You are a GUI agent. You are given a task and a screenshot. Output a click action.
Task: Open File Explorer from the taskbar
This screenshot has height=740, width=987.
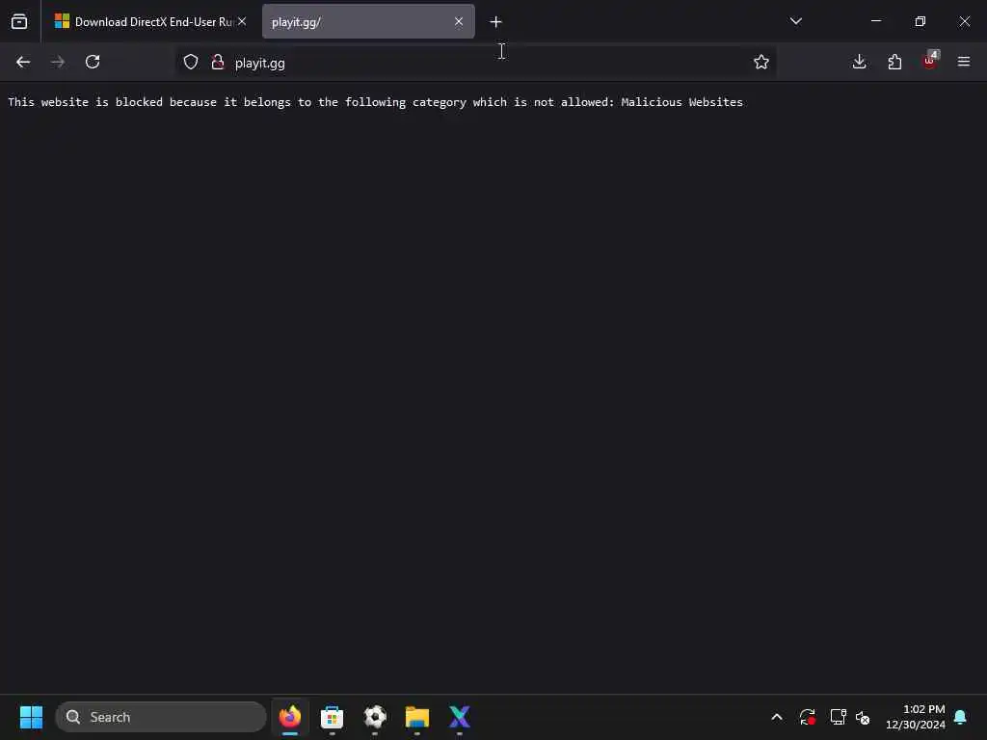(416, 717)
